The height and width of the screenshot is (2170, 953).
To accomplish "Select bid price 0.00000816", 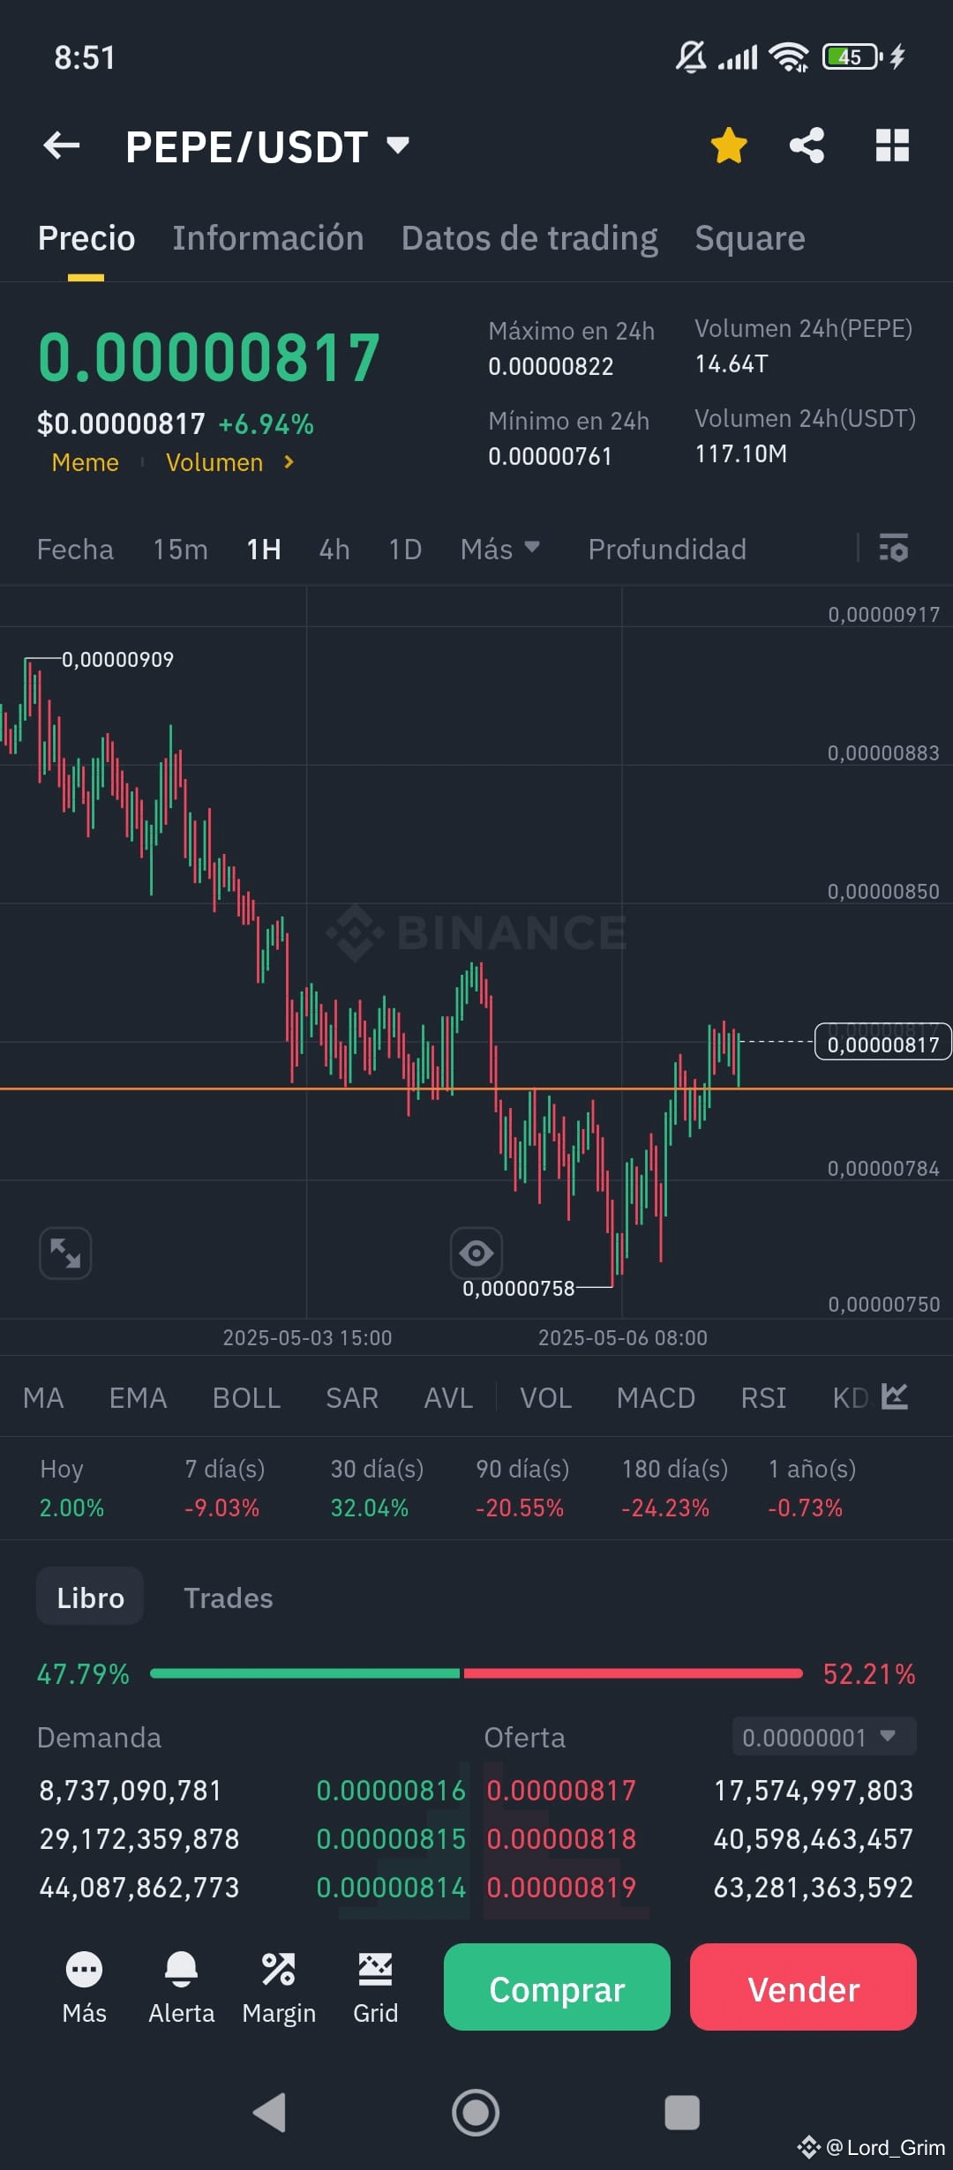I will 391,1790.
